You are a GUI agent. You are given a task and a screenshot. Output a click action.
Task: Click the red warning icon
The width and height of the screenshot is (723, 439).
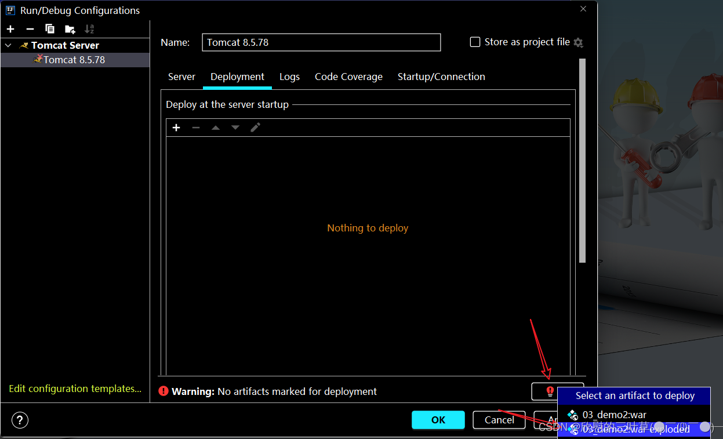(164, 391)
